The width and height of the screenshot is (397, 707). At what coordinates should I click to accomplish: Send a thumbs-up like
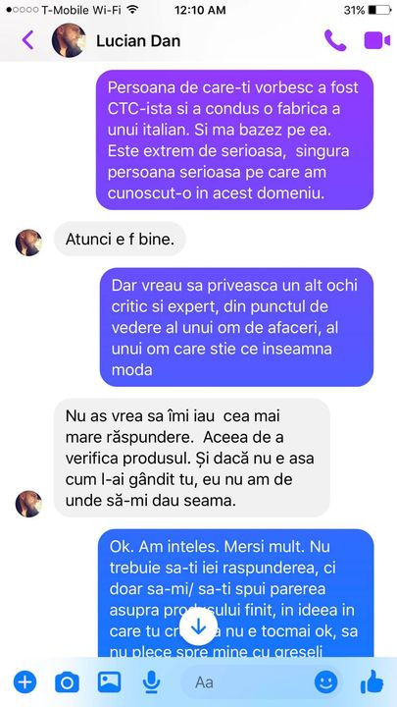372,681
